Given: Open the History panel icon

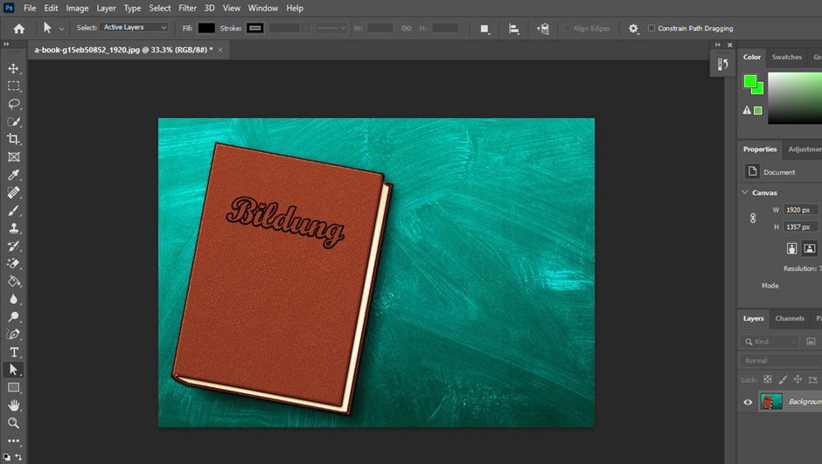Looking at the screenshot, I should pyautogui.click(x=723, y=64).
